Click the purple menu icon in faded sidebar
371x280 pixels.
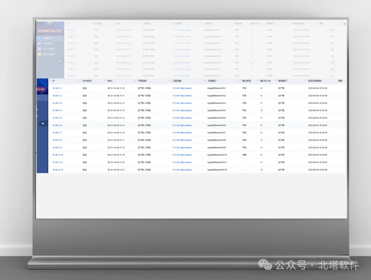click(x=40, y=44)
